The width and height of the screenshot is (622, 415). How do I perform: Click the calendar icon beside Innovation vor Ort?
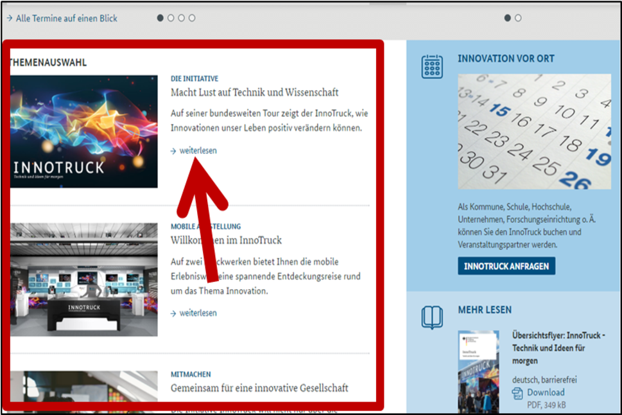tap(432, 67)
